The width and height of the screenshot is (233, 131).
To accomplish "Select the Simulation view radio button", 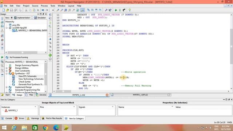I will (x=32, y=18).
